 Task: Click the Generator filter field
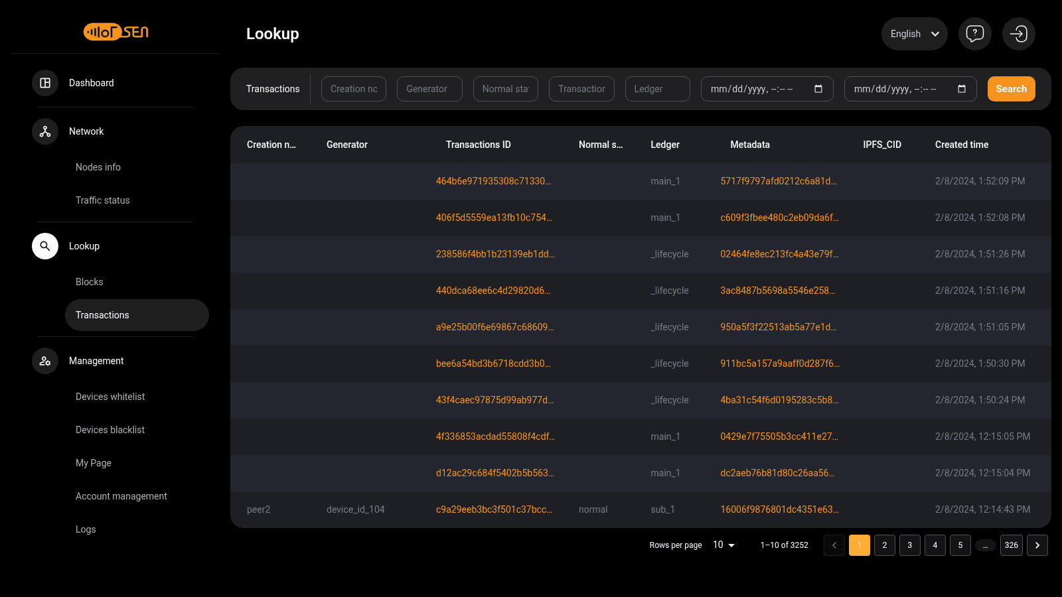(x=429, y=89)
